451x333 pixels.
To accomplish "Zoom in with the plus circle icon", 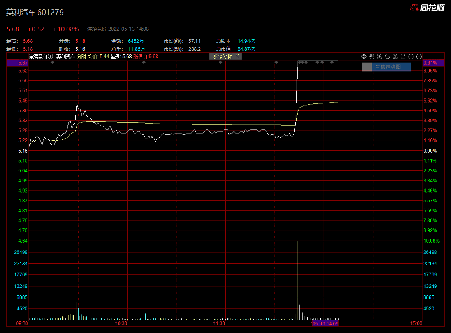I will (411, 57).
